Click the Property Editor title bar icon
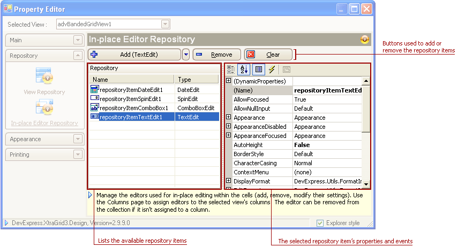 tap(8, 9)
